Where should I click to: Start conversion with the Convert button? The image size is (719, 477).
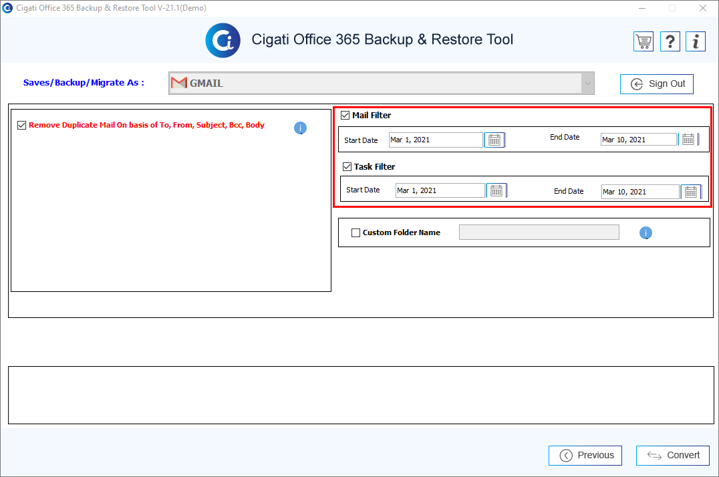(673, 456)
